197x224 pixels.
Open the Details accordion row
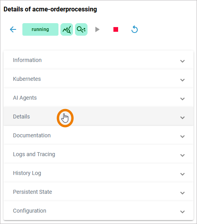98,117
